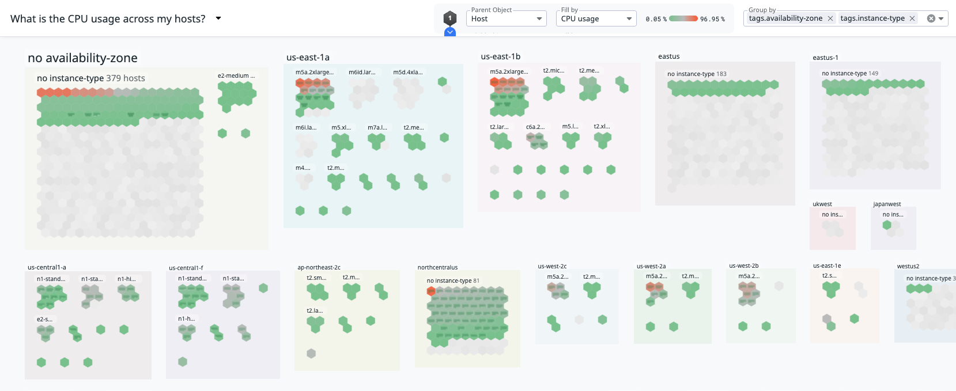
Task: Open the Fill by CPU usage dropdown
Action: click(596, 18)
